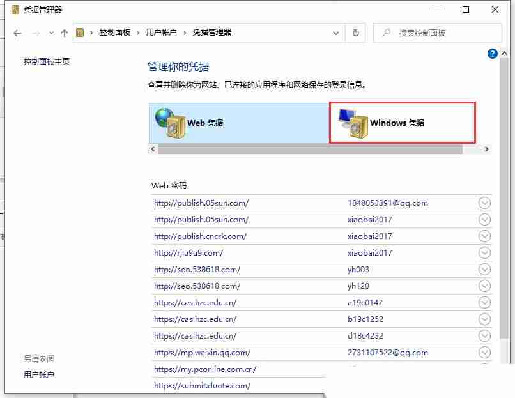Image resolution: width=515 pixels, height=398 pixels.
Task: Expand the a19c0147 credential entry
Action: tap(484, 302)
